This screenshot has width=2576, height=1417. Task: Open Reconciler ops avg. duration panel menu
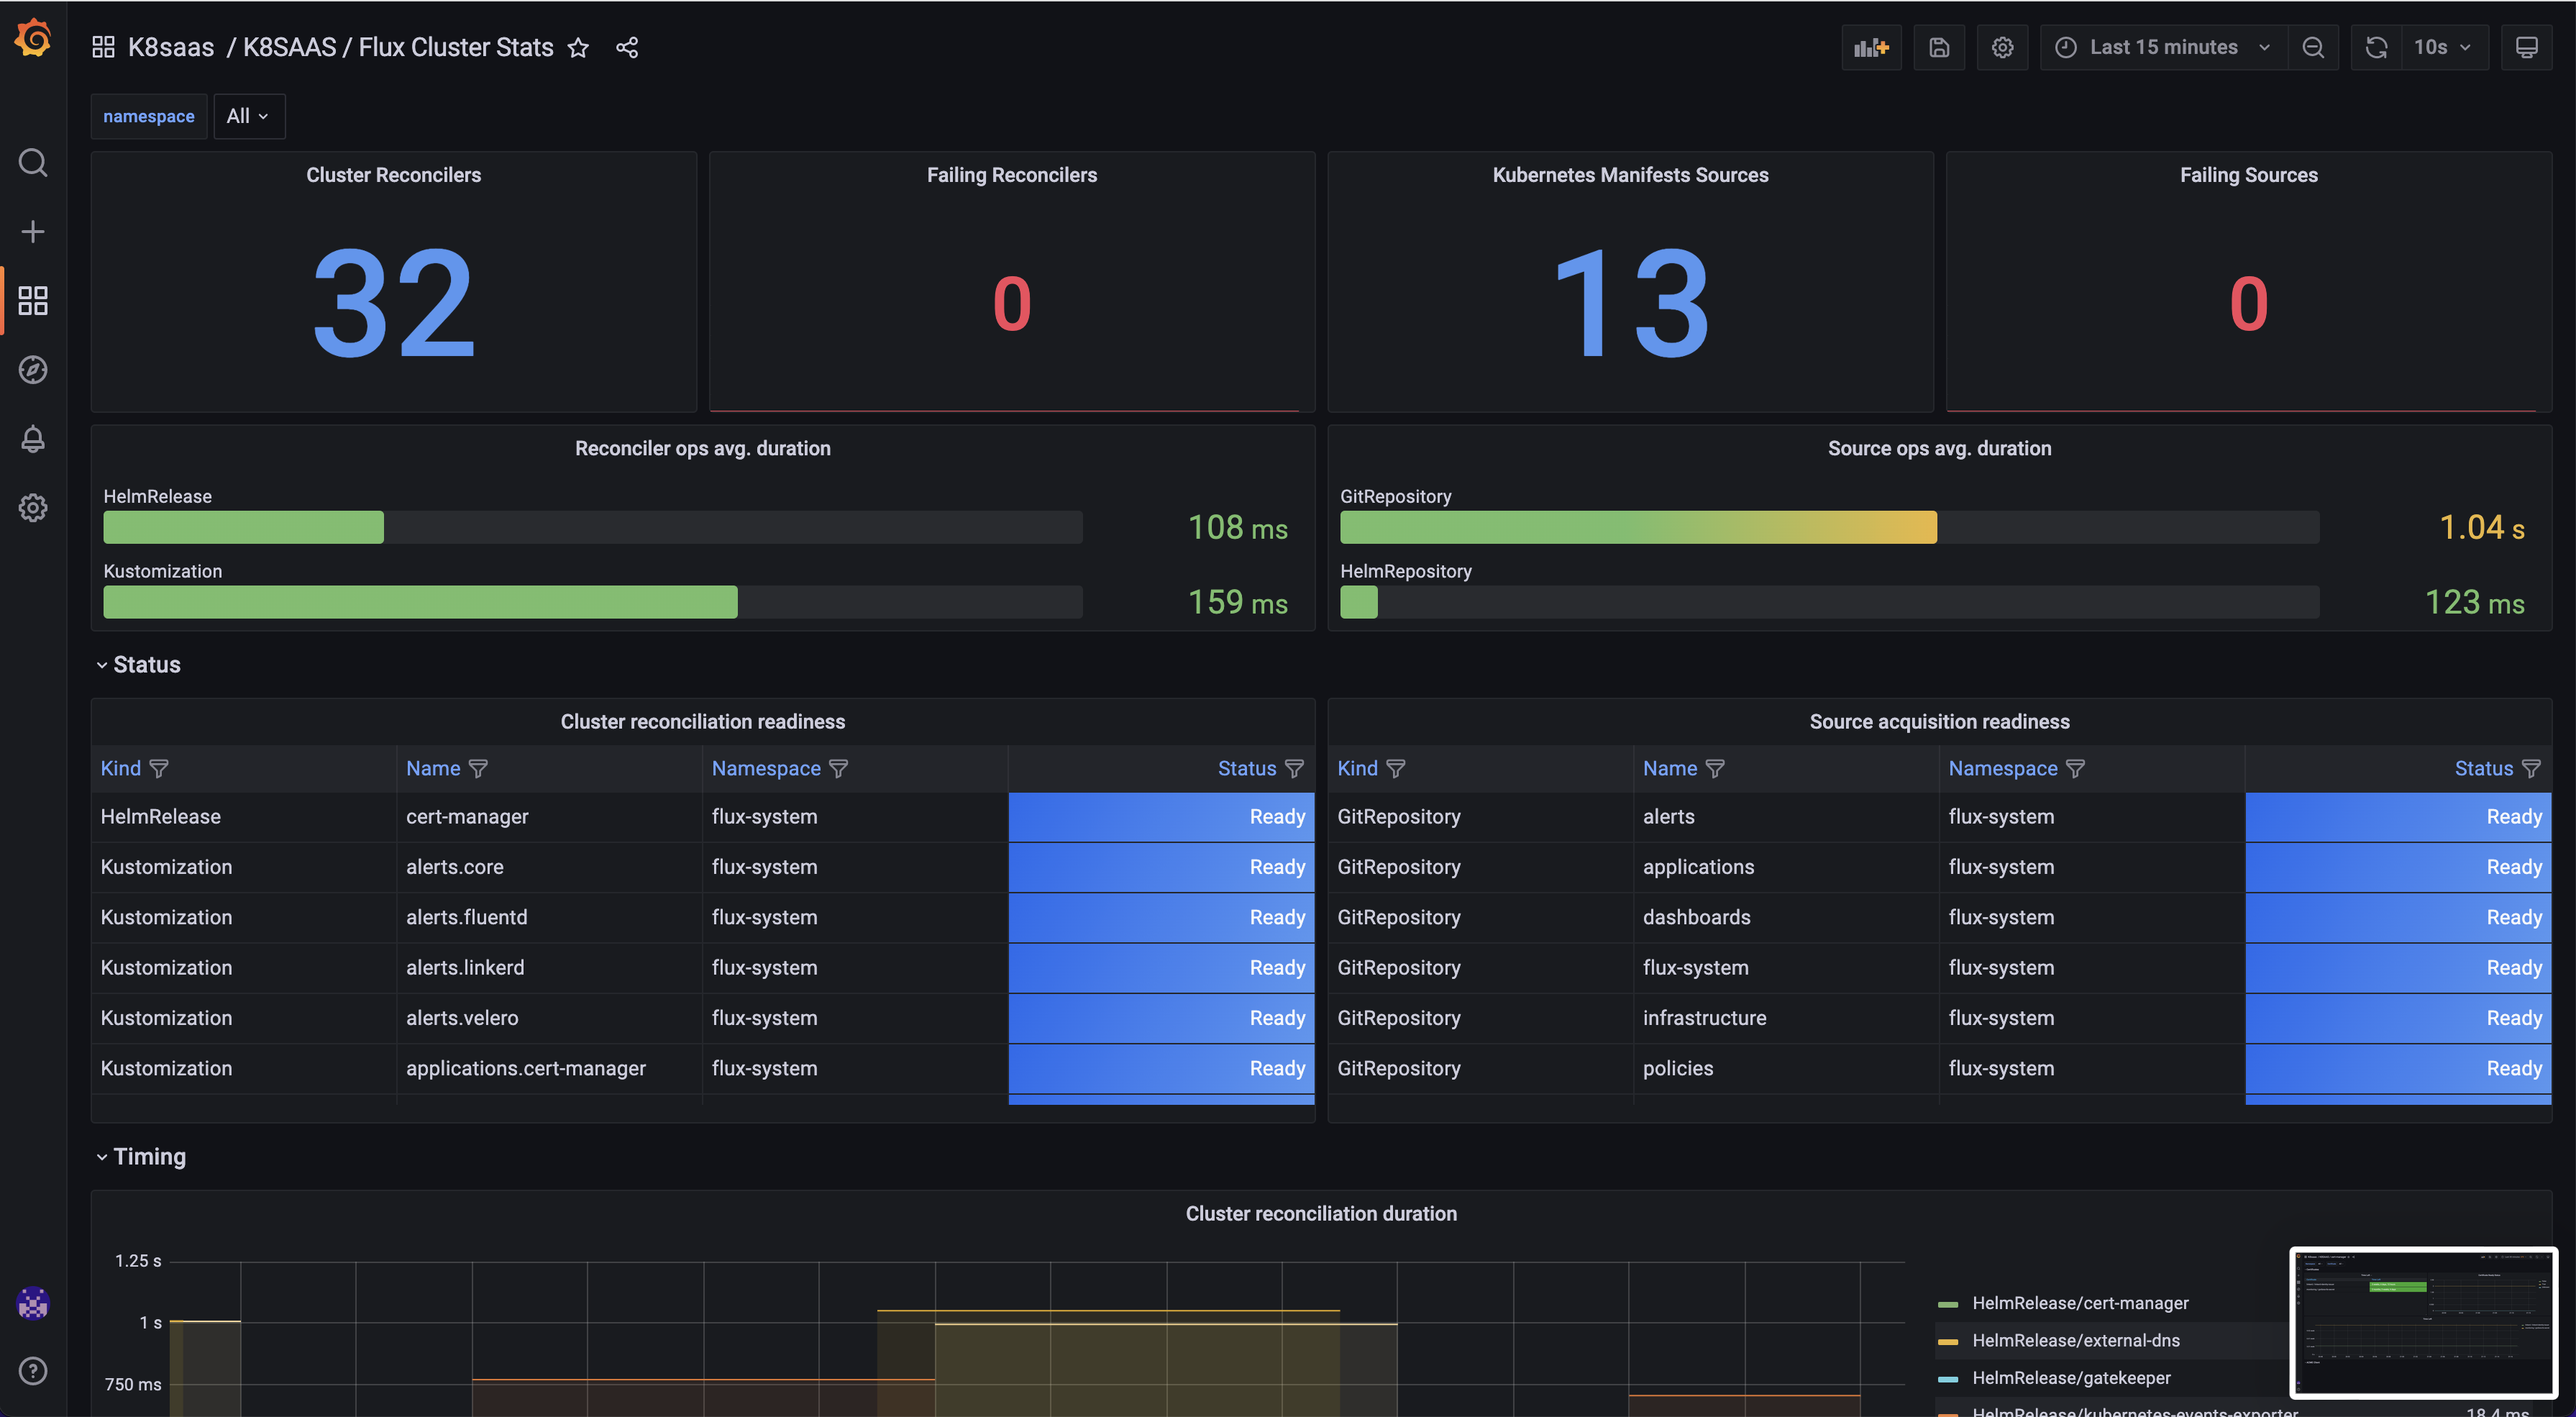(702, 448)
